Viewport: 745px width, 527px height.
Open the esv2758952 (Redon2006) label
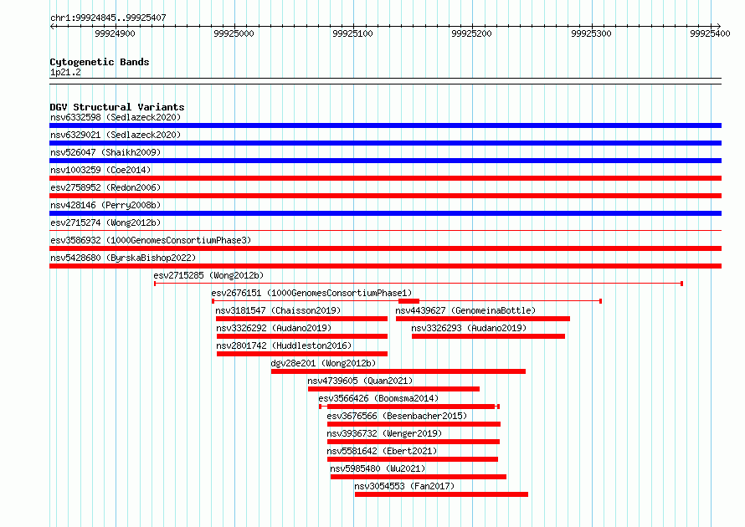click(105, 187)
